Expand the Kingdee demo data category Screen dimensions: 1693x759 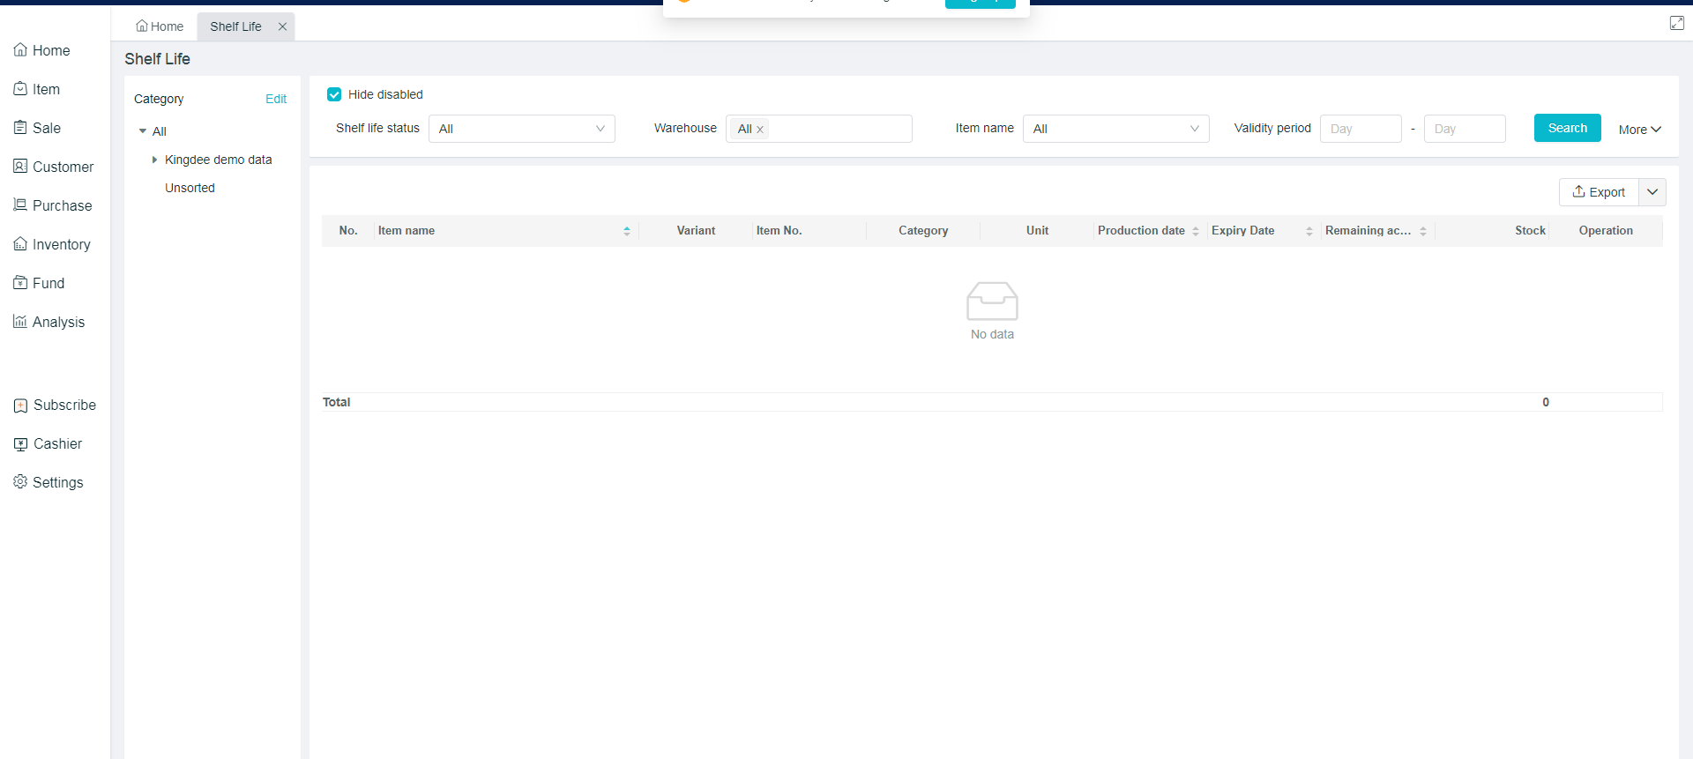click(x=154, y=160)
